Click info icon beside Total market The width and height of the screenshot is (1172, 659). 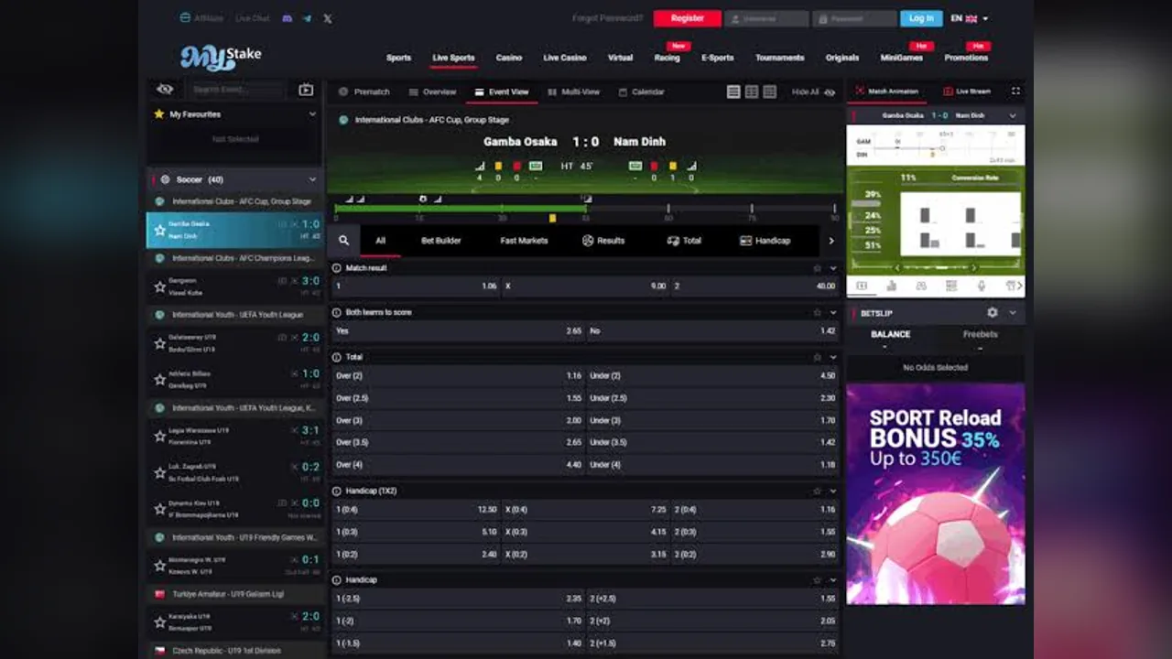336,357
